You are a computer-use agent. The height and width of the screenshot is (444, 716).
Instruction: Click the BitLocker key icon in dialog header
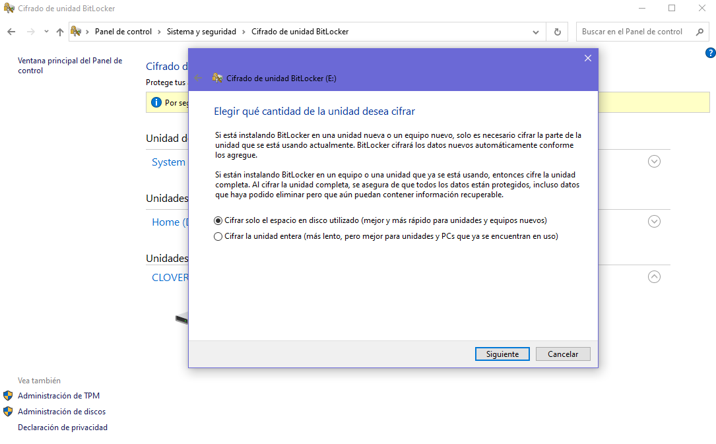[x=217, y=78]
